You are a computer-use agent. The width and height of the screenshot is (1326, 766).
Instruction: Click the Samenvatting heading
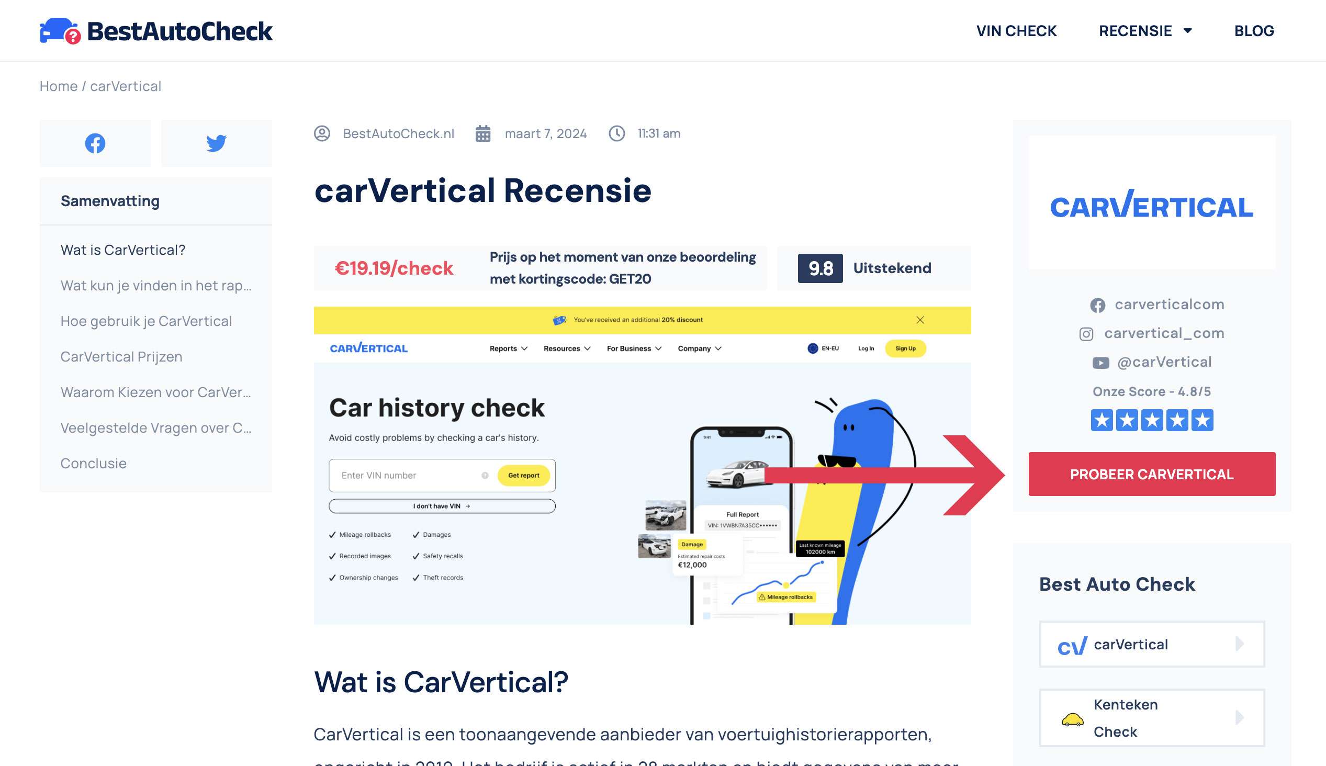point(110,201)
